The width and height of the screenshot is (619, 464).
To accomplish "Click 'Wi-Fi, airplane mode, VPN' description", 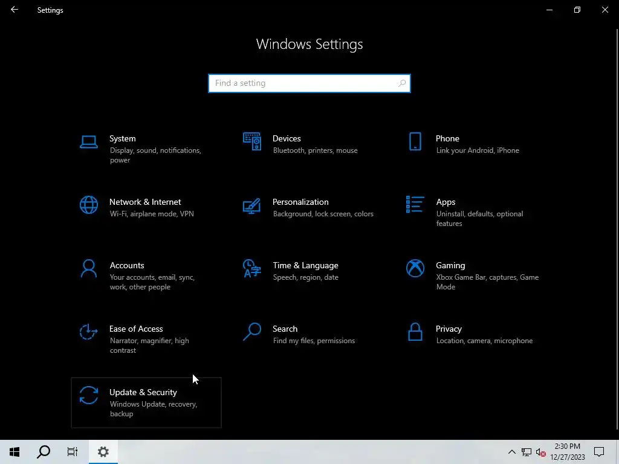I will 152,214.
